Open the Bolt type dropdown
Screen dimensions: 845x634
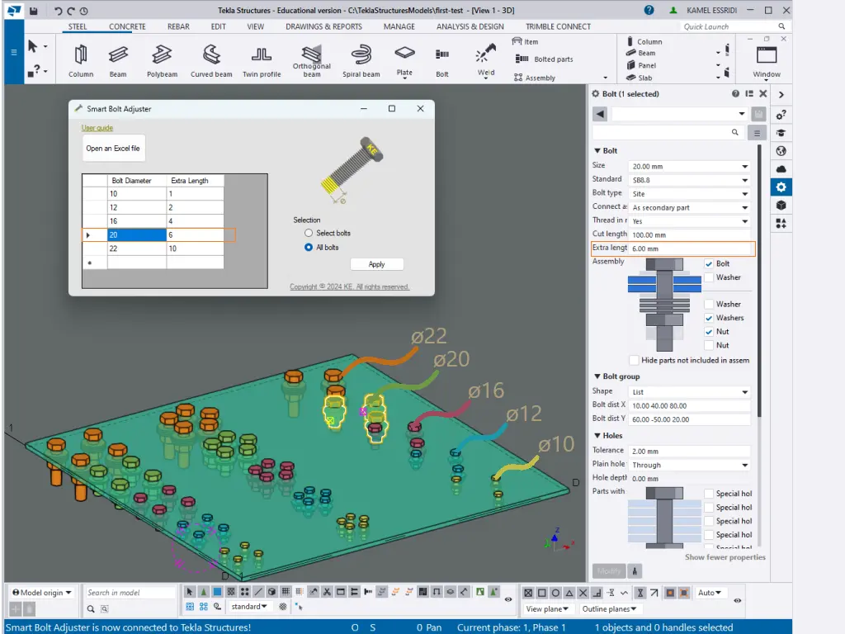(744, 193)
